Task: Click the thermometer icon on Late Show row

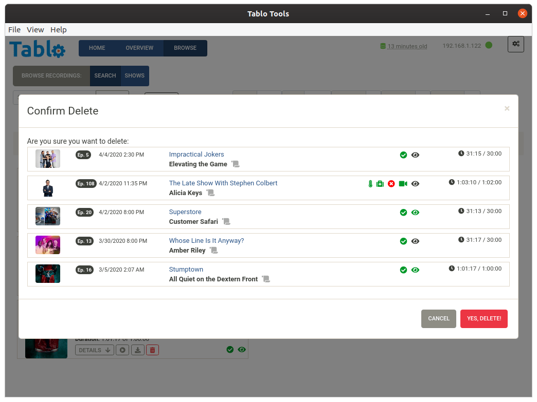Action: (370, 183)
